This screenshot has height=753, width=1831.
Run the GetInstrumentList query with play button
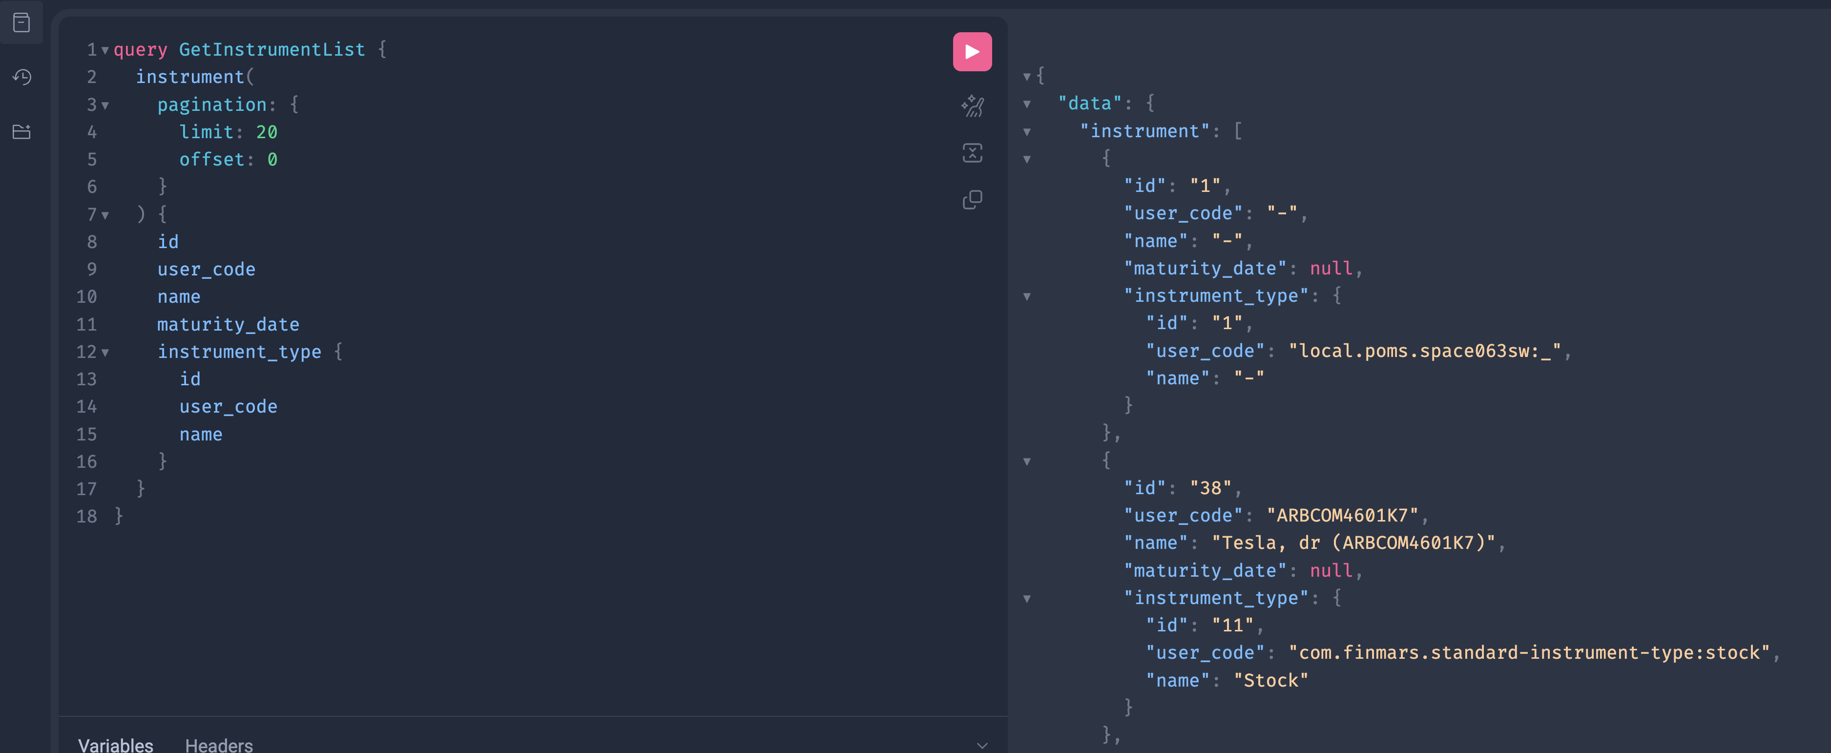(x=972, y=52)
